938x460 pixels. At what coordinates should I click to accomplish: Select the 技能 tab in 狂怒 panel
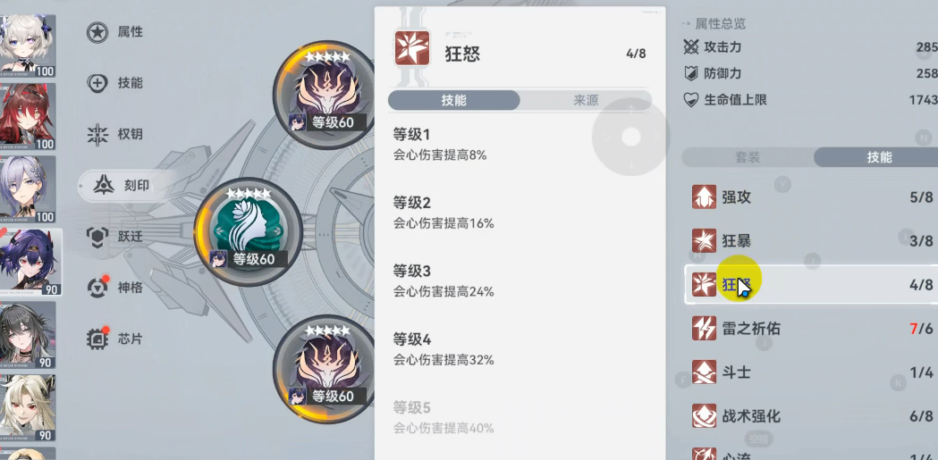453,100
